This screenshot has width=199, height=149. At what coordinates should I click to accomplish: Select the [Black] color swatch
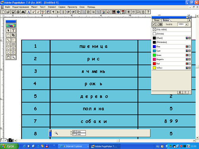(x=171, y=38)
